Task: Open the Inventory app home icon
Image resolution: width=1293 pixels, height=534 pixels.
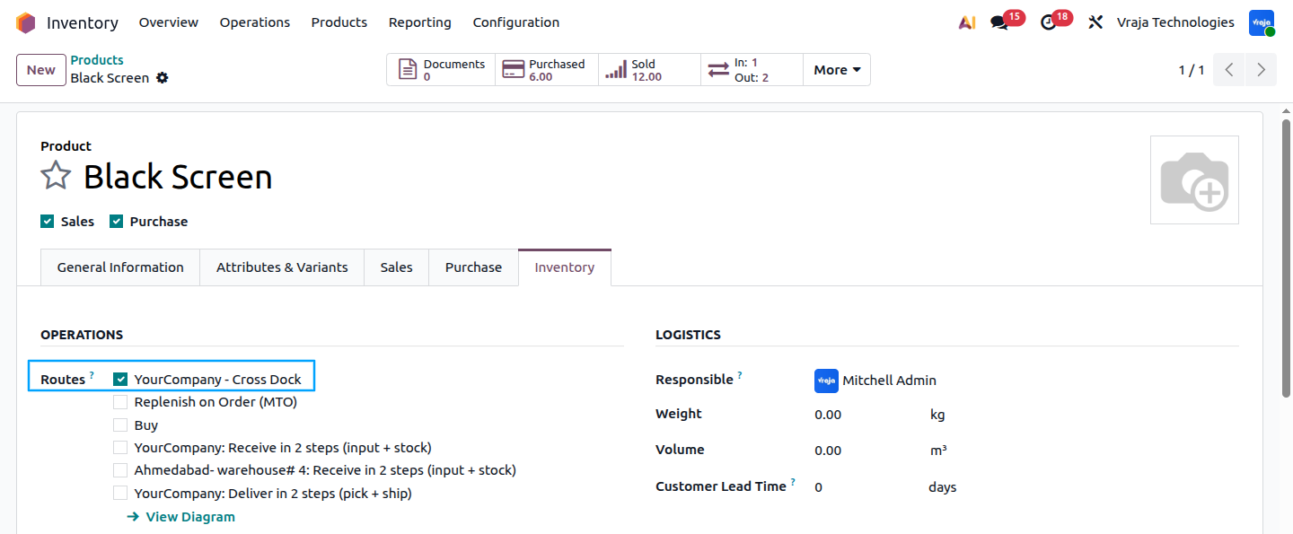Action: click(x=25, y=22)
